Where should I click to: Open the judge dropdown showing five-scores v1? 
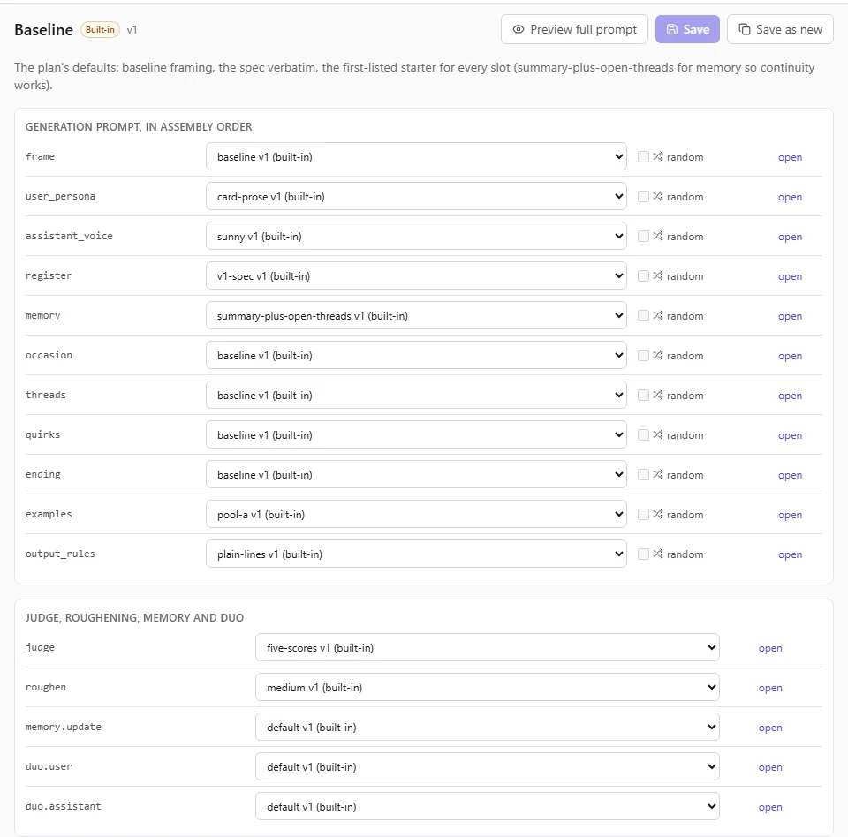point(488,648)
